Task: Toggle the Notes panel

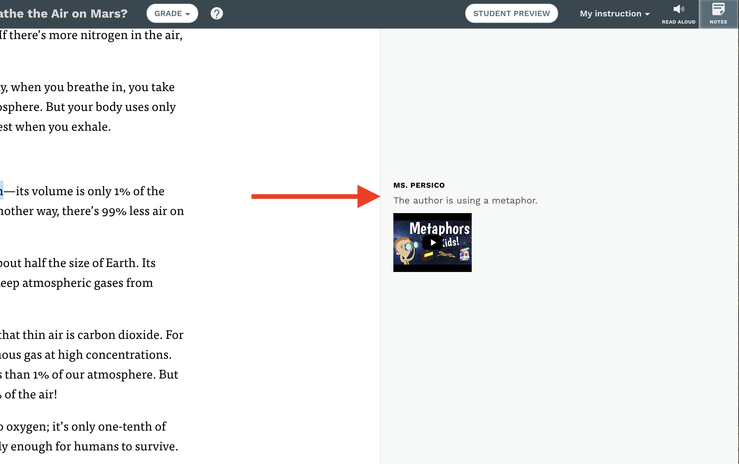Action: click(718, 14)
